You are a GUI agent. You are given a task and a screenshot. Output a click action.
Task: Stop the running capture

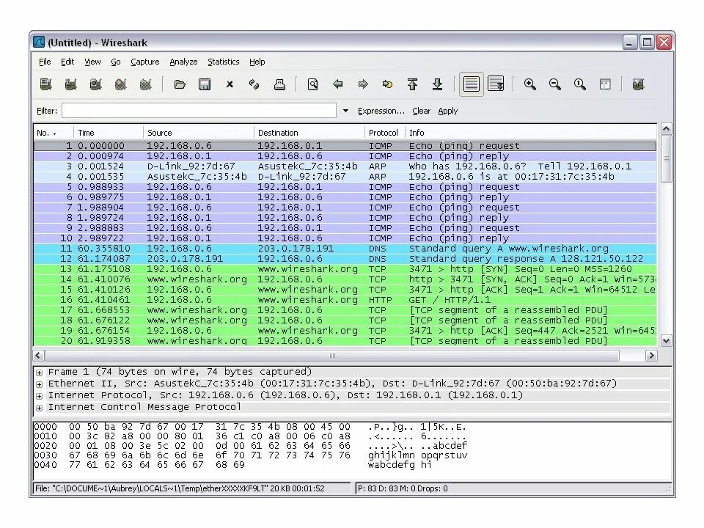point(120,84)
